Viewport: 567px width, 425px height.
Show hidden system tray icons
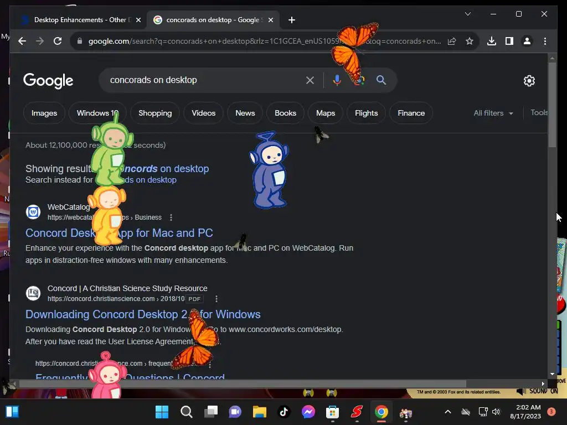pyautogui.click(x=447, y=412)
